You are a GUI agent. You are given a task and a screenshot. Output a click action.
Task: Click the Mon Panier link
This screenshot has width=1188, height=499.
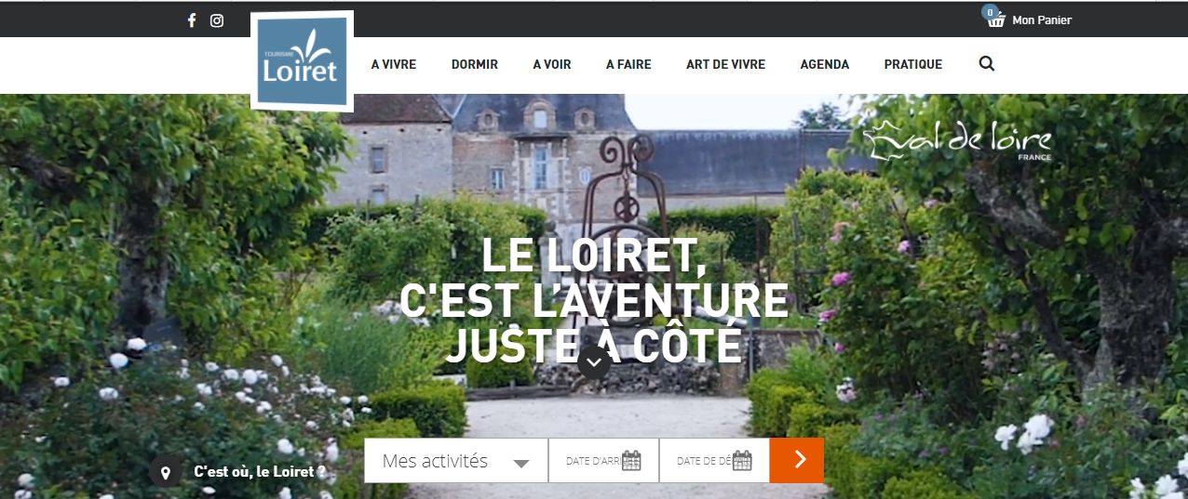tap(1042, 20)
